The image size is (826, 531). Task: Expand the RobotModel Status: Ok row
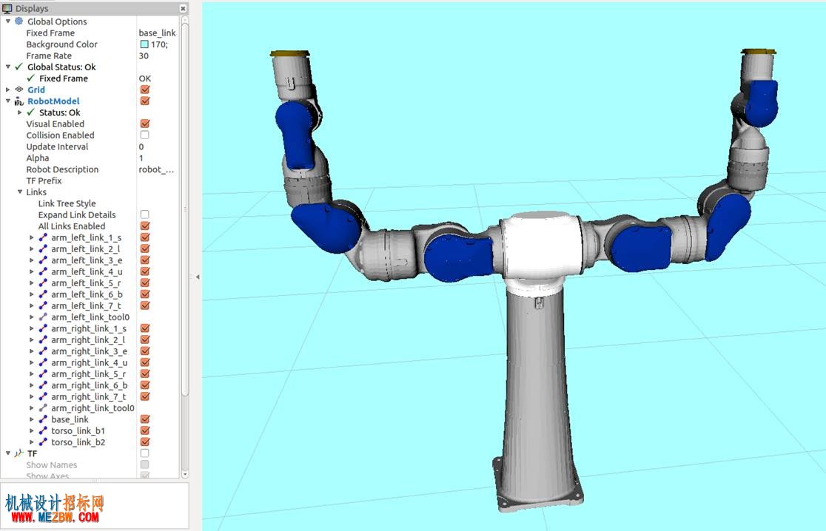click(x=20, y=112)
